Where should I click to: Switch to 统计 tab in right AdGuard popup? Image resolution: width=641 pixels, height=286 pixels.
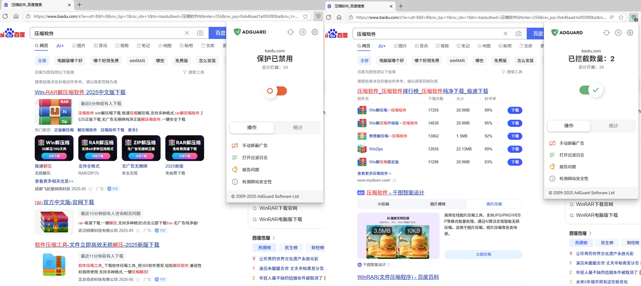[613, 126]
